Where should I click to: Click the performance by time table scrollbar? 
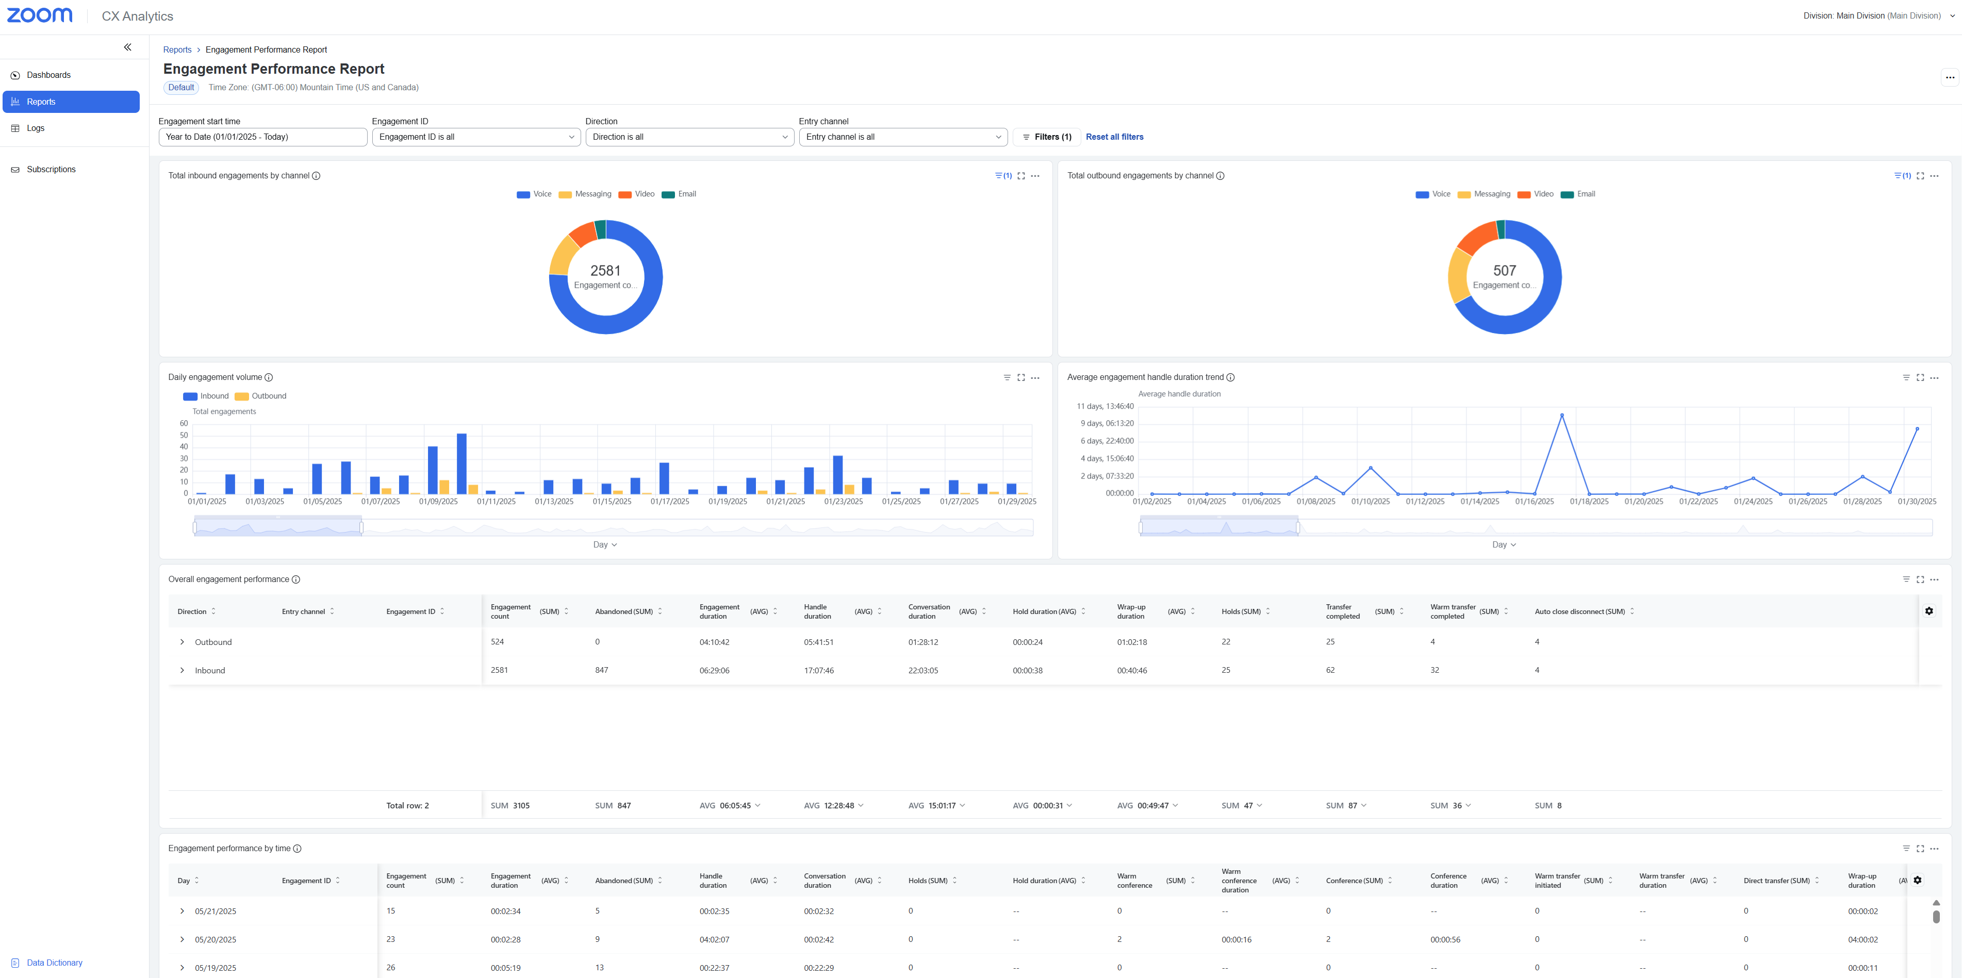1936,916
